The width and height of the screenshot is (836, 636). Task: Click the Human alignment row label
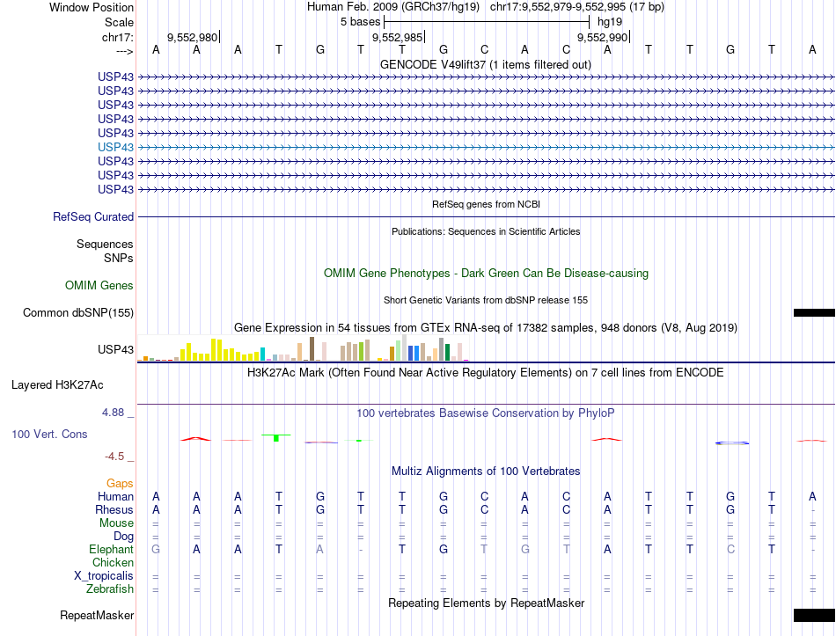point(115,496)
